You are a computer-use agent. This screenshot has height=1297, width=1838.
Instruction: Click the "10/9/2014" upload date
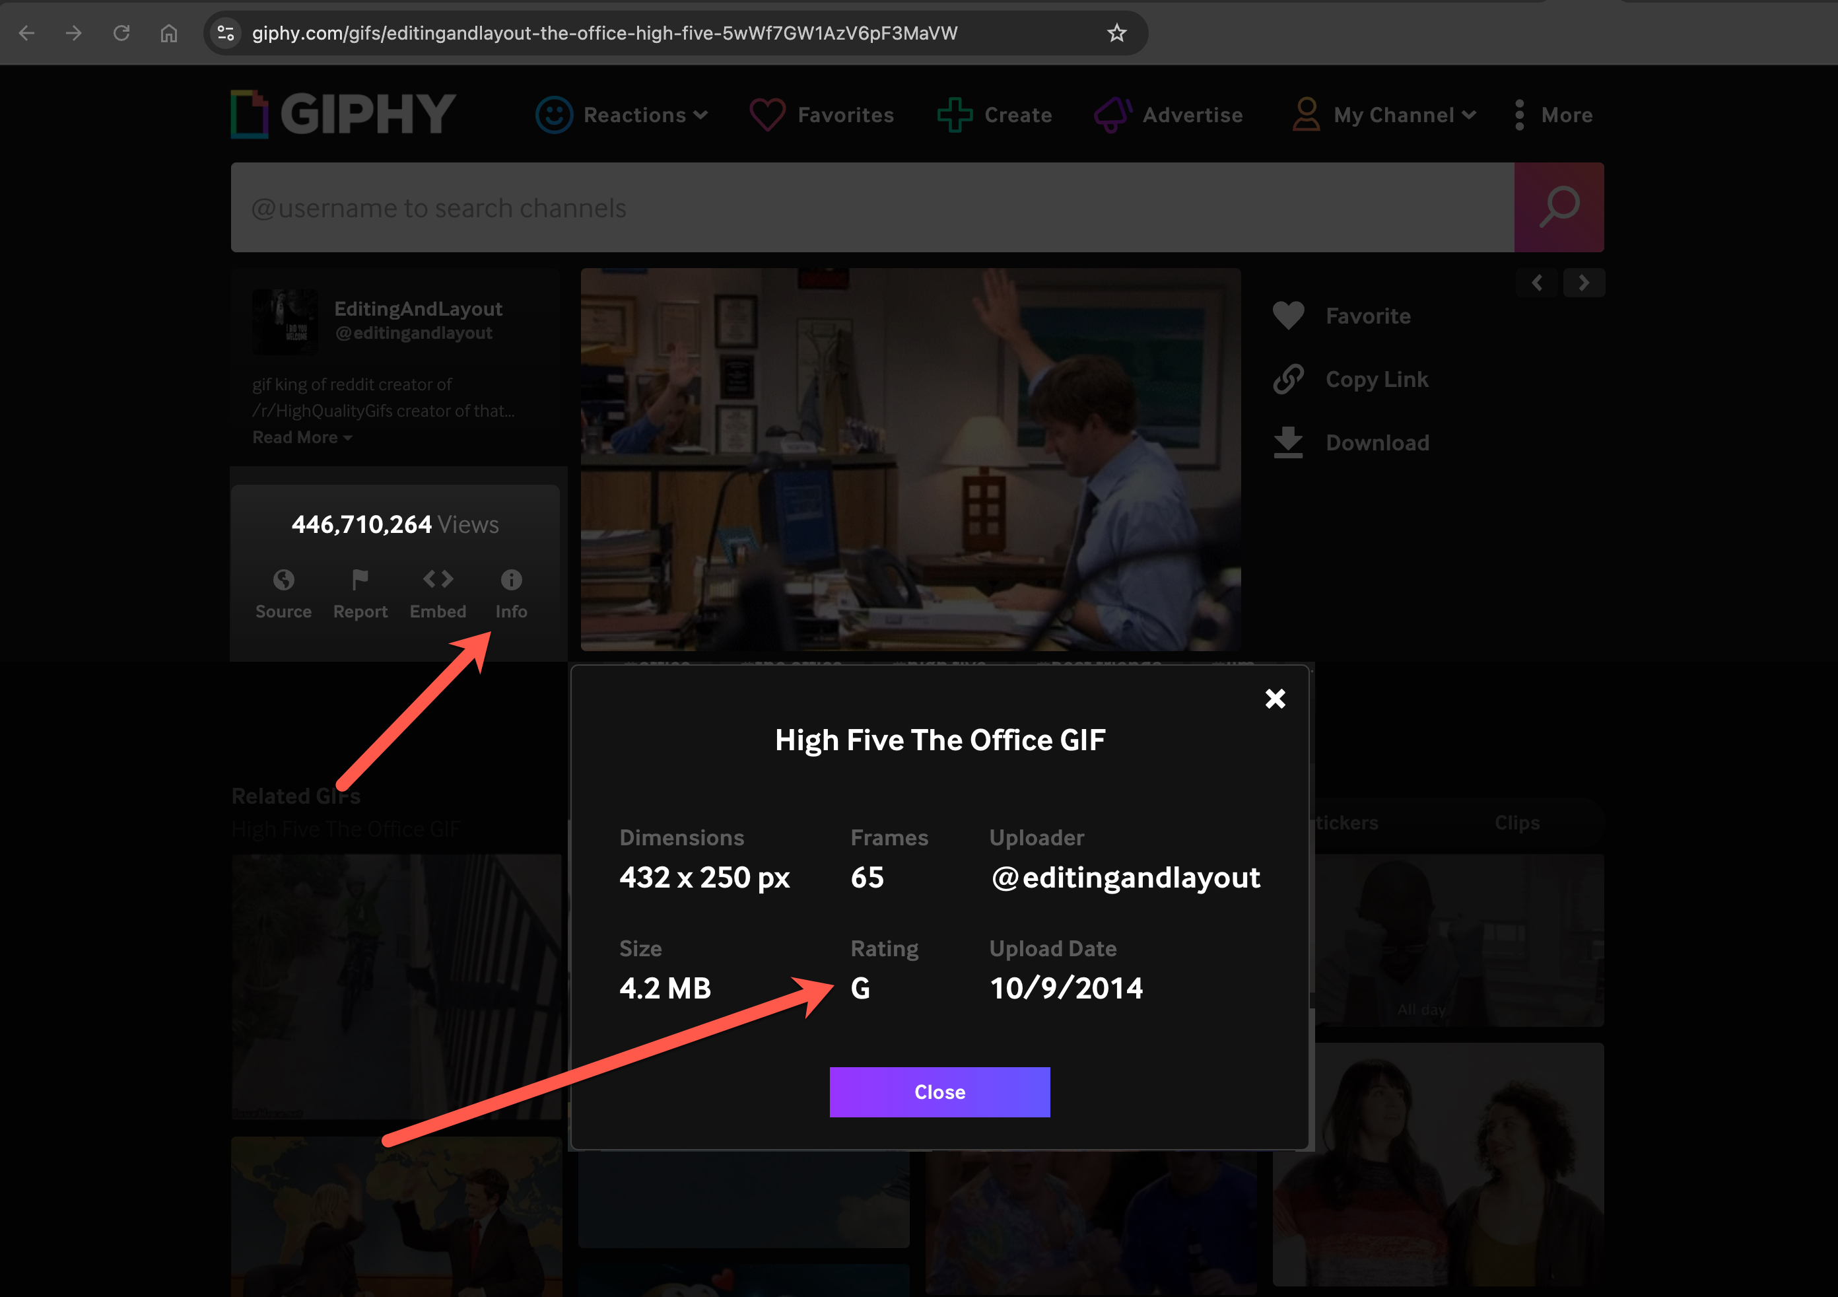pos(1066,988)
